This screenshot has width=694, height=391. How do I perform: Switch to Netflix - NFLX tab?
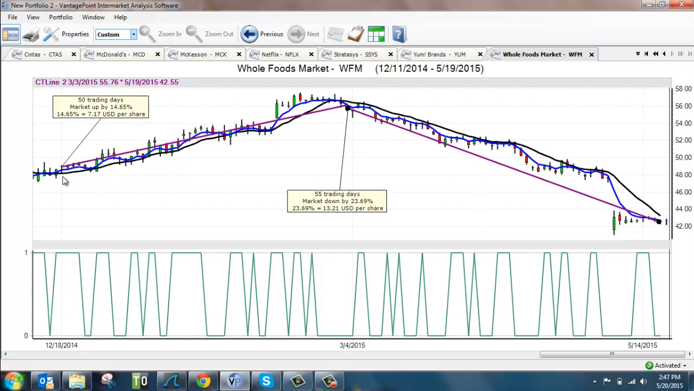pyautogui.click(x=280, y=54)
